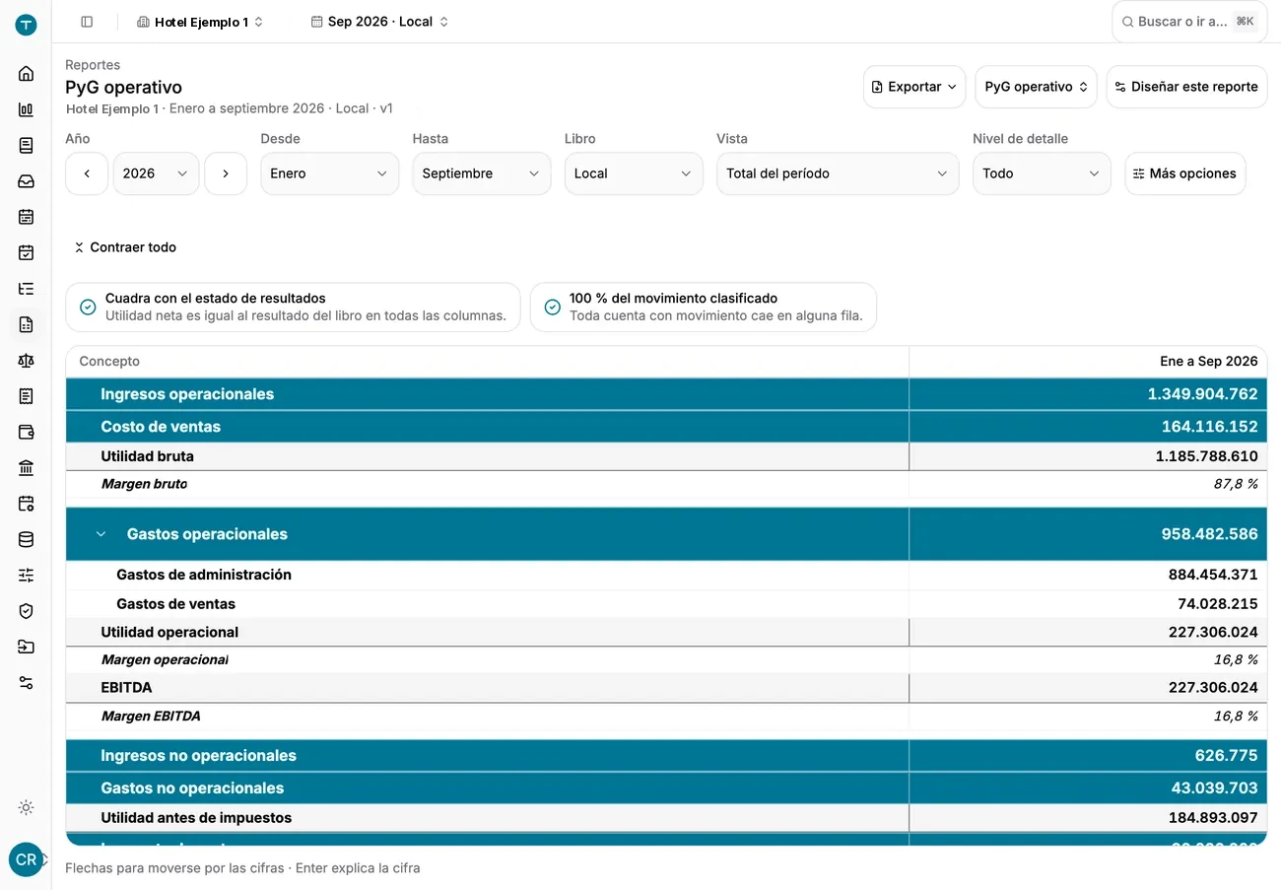Open the Exportar menu
The height and width of the screenshot is (890, 1281).
pos(914,87)
